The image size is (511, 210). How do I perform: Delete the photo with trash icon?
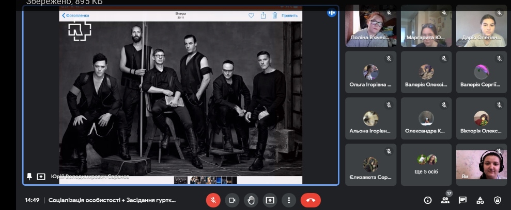pyautogui.click(x=274, y=15)
